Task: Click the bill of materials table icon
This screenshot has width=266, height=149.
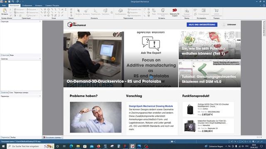Action: 203,10
